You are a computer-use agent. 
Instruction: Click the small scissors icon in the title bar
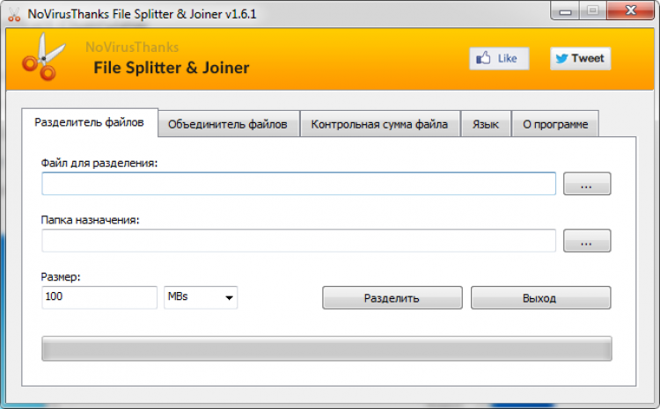[x=14, y=15]
